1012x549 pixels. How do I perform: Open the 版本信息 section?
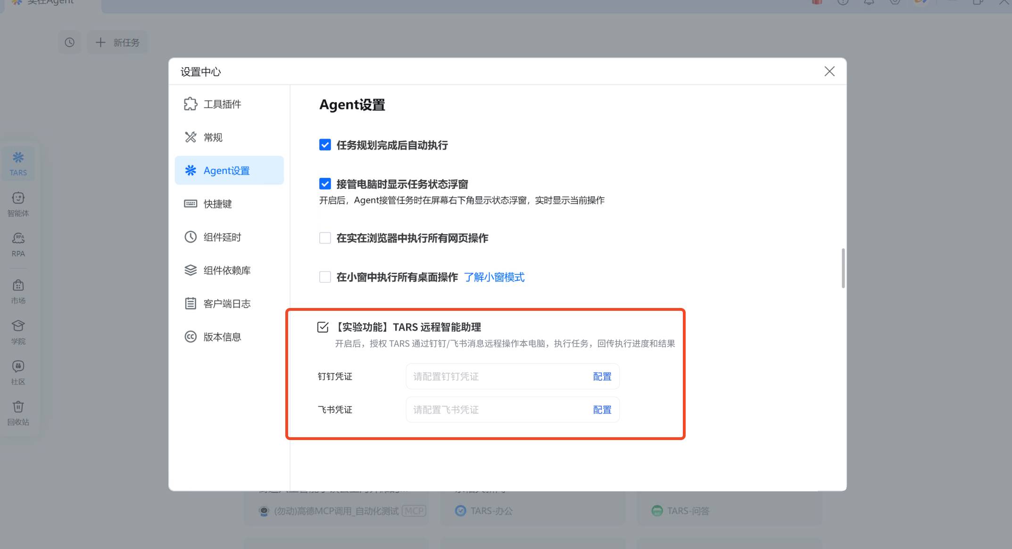click(222, 337)
